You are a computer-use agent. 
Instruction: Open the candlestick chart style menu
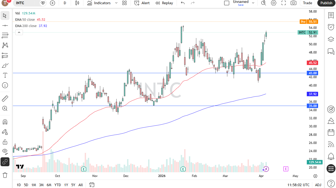coord(77,3)
